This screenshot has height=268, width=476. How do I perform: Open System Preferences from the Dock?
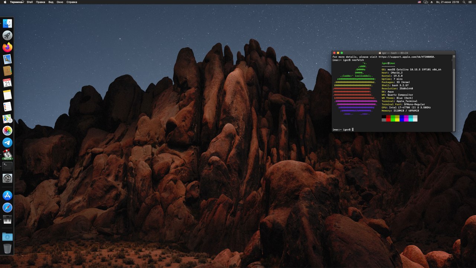7,178
